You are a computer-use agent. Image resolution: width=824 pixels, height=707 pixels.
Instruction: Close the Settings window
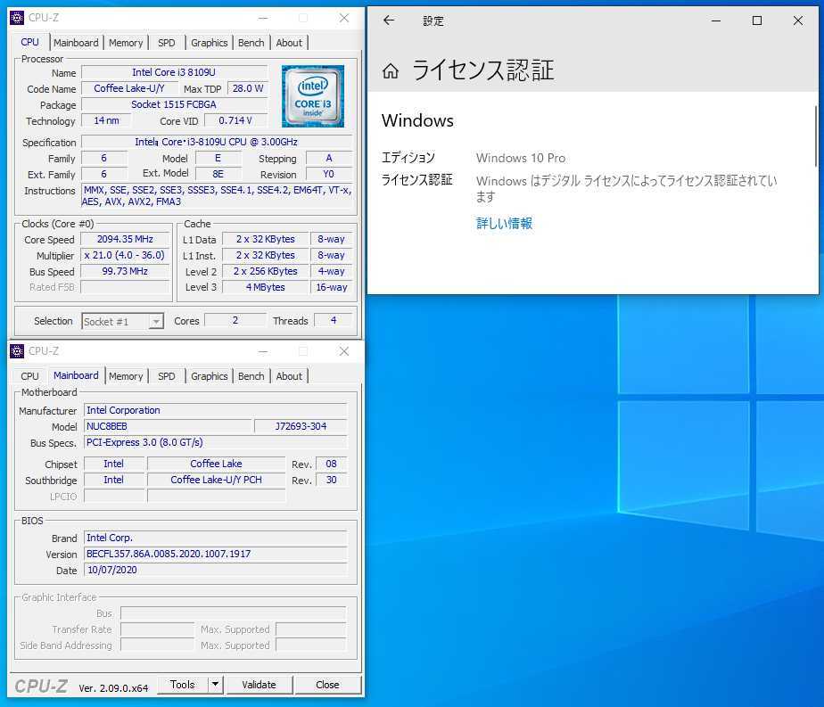pyautogui.click(x=798, y=21)
